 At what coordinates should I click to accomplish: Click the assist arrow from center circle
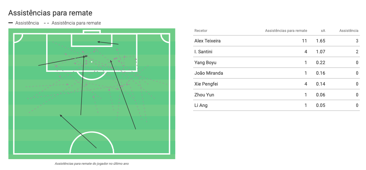coord(78,131)
